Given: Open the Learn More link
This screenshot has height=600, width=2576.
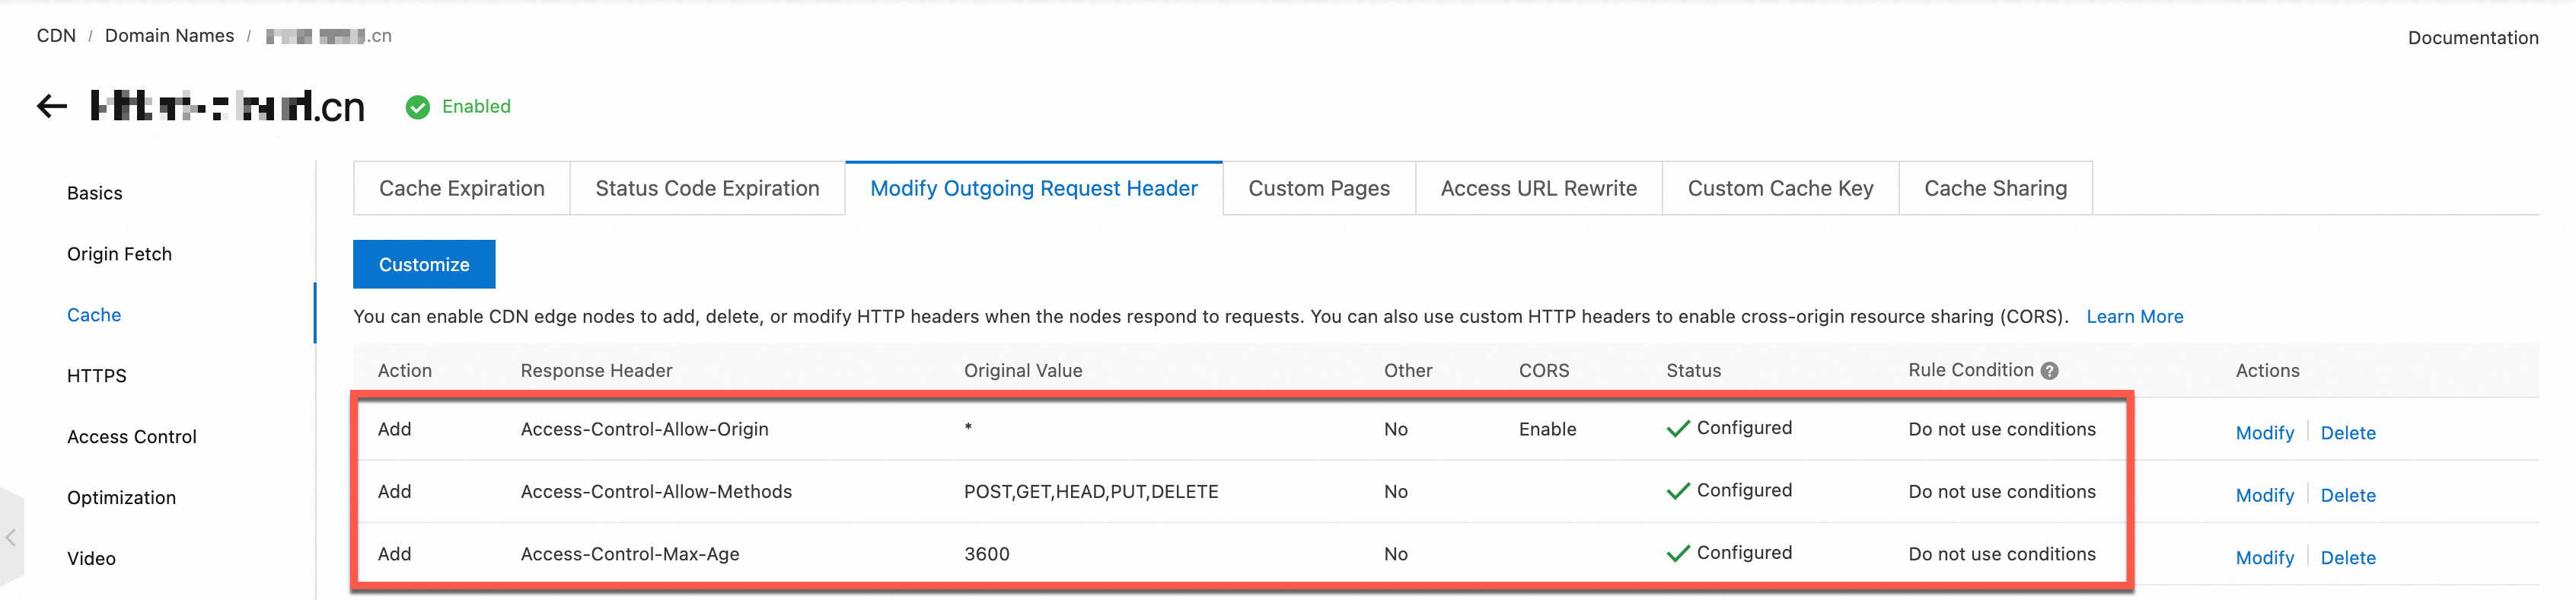Looking at the screenshot, I should [x=2134, y=317].
